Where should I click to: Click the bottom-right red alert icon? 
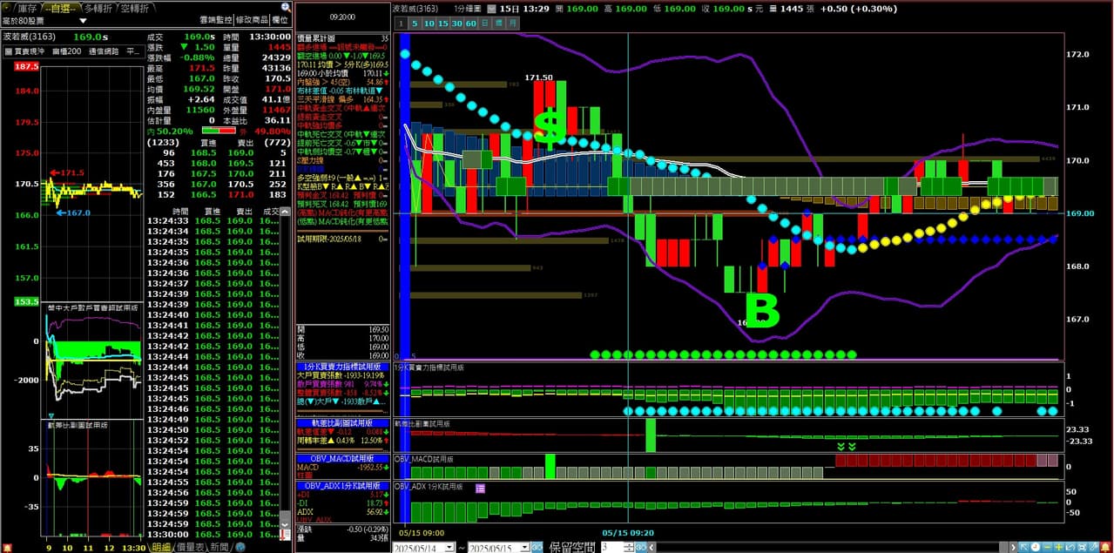[x=1105, y=546]
